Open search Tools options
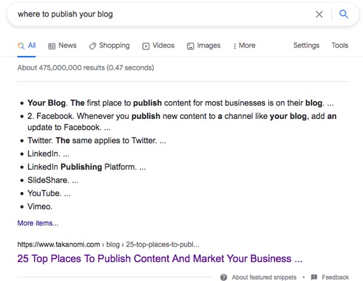Viewport: 363px width, 281px height. 340,45
